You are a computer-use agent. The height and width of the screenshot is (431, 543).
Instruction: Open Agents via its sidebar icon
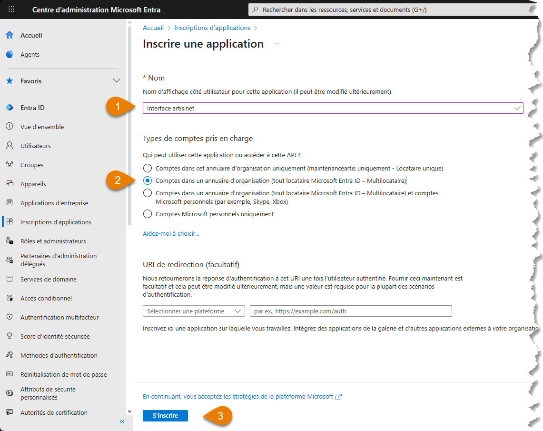pos(10,54)
